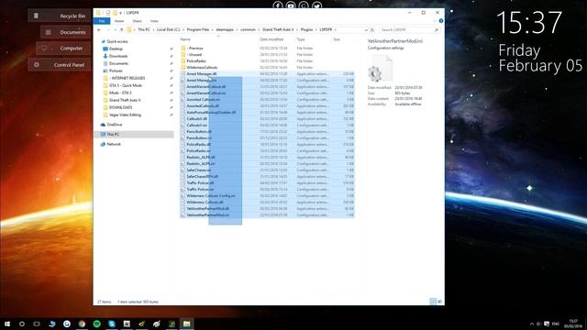
Task: Open the Recycle Bin desktop shortcut
Action: pos(60,16)
